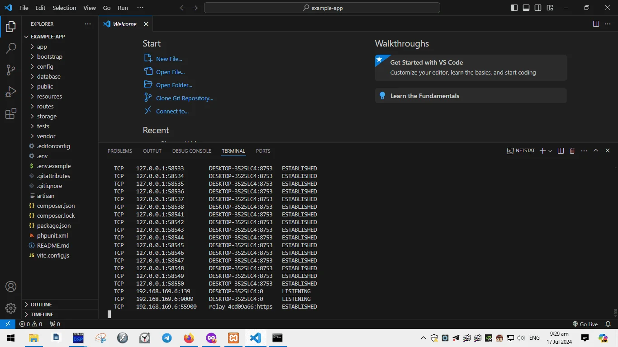Screen dimensions: 618x347
Task: Open the Run and Debug view
Action: (11, 92)
